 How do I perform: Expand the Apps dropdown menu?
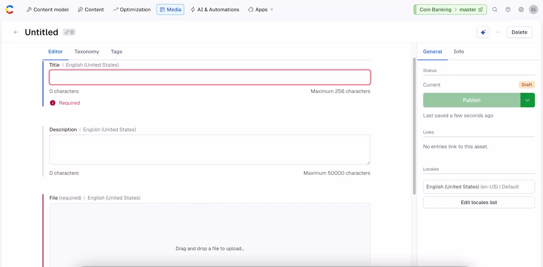260,9
